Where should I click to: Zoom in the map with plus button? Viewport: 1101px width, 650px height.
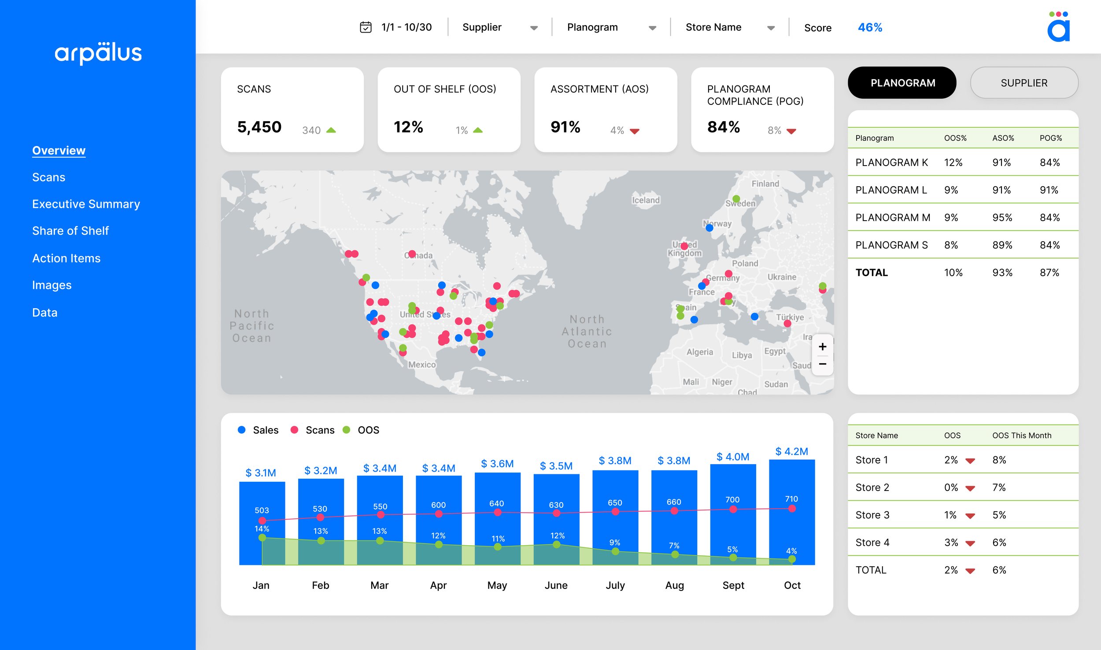pos(822,347)
